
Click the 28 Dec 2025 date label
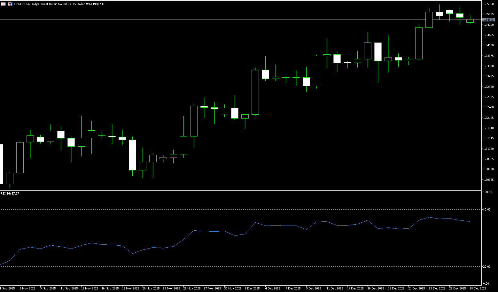(478, 288)
